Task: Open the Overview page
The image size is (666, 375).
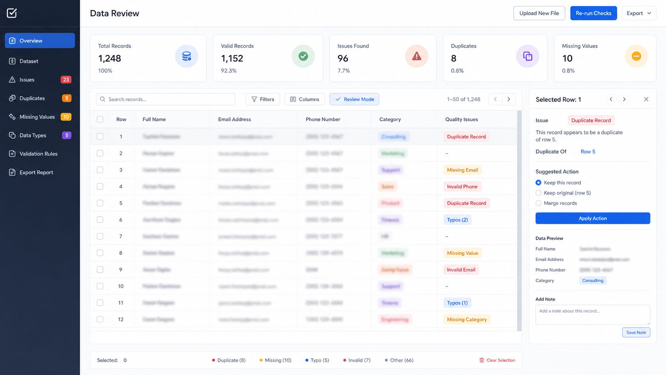Action: [40, 41]
